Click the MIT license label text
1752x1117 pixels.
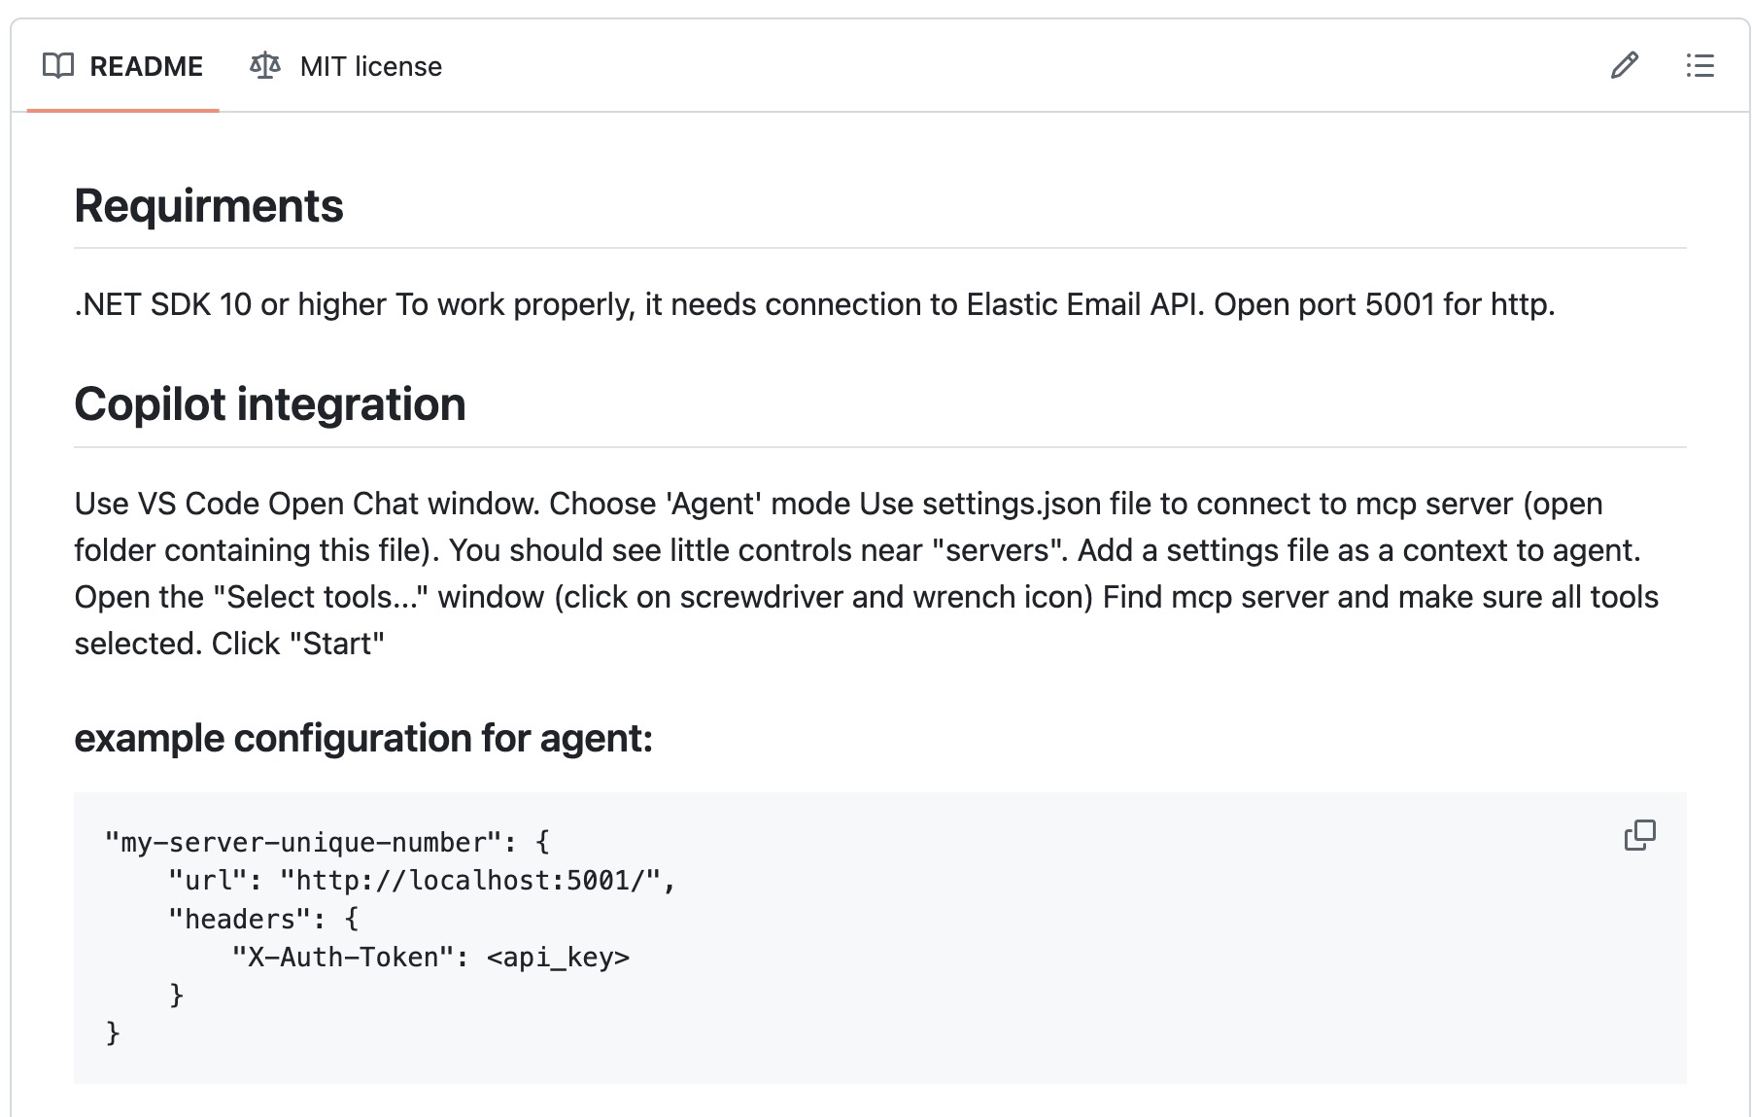370,66
